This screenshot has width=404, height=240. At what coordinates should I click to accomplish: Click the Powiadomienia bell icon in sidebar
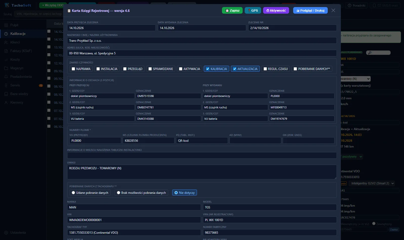coord(6,77)
